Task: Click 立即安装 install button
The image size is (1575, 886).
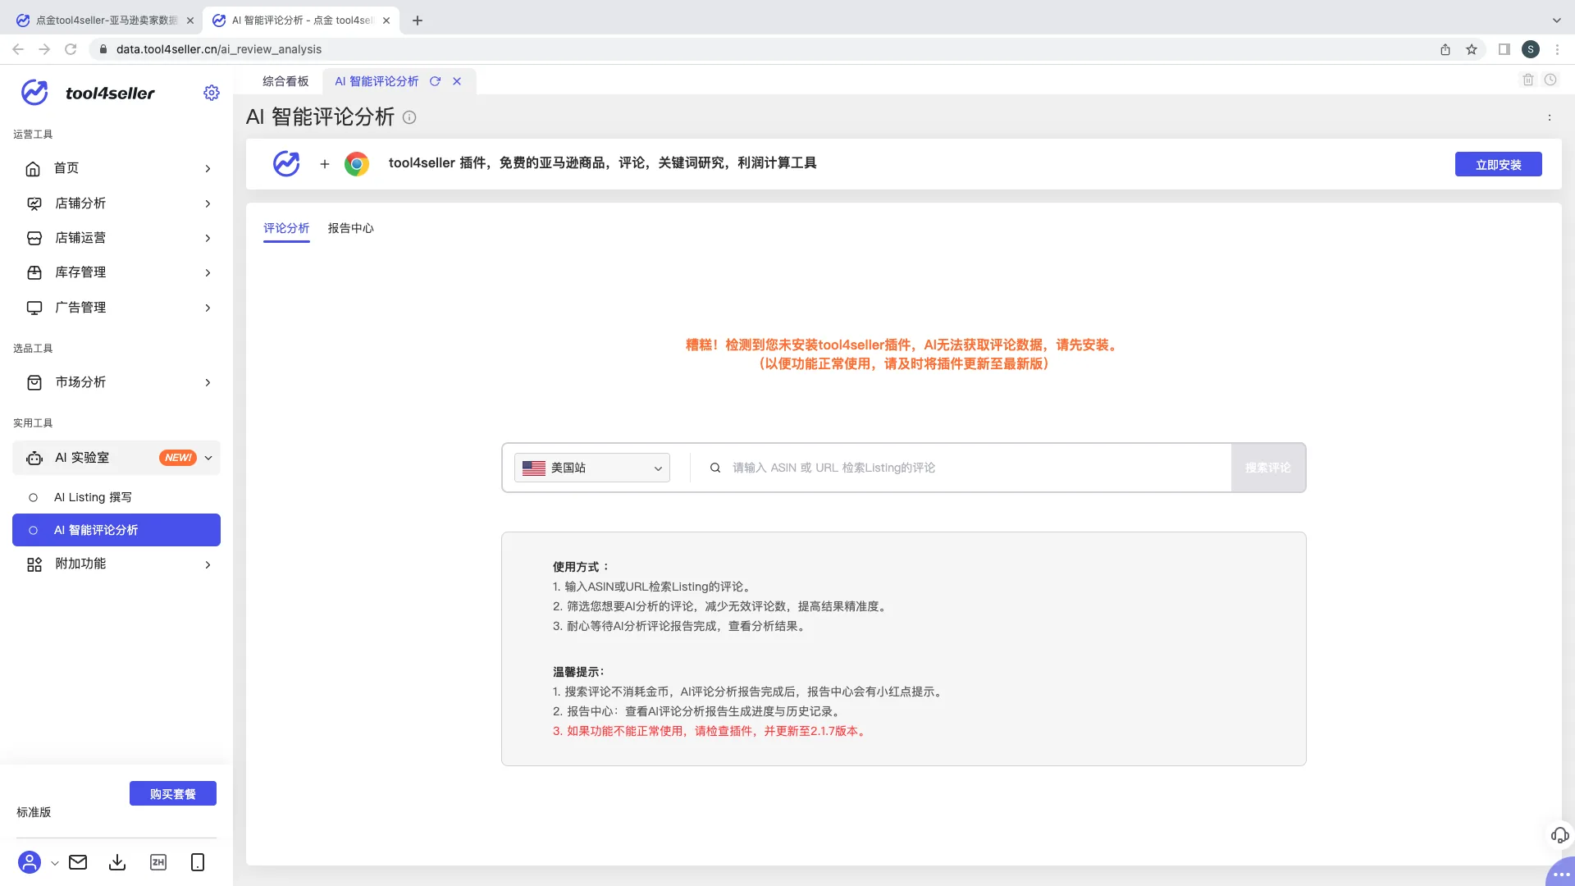Action: click(1499, 164)
